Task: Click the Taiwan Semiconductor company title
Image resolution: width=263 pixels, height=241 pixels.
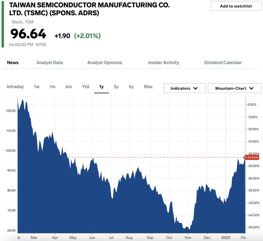Action: click(x=89, y=9)
